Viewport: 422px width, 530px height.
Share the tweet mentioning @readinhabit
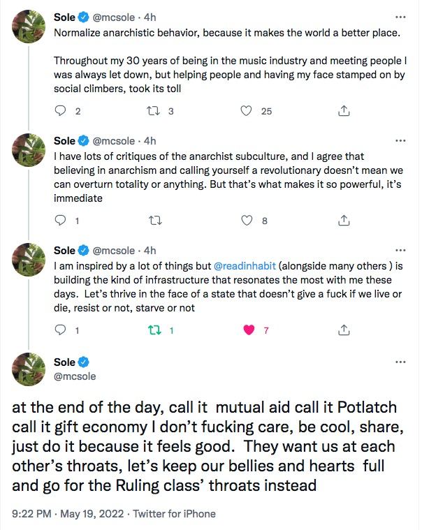click(344, 330)
